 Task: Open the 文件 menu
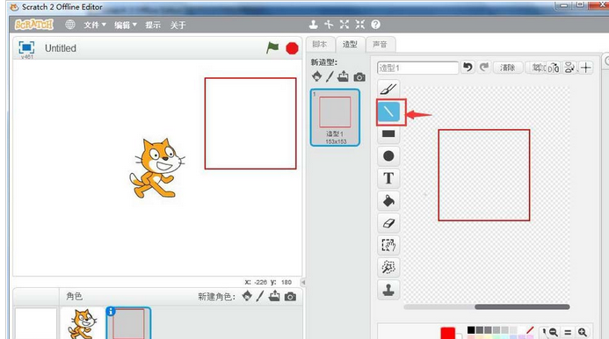pos(95,25)
